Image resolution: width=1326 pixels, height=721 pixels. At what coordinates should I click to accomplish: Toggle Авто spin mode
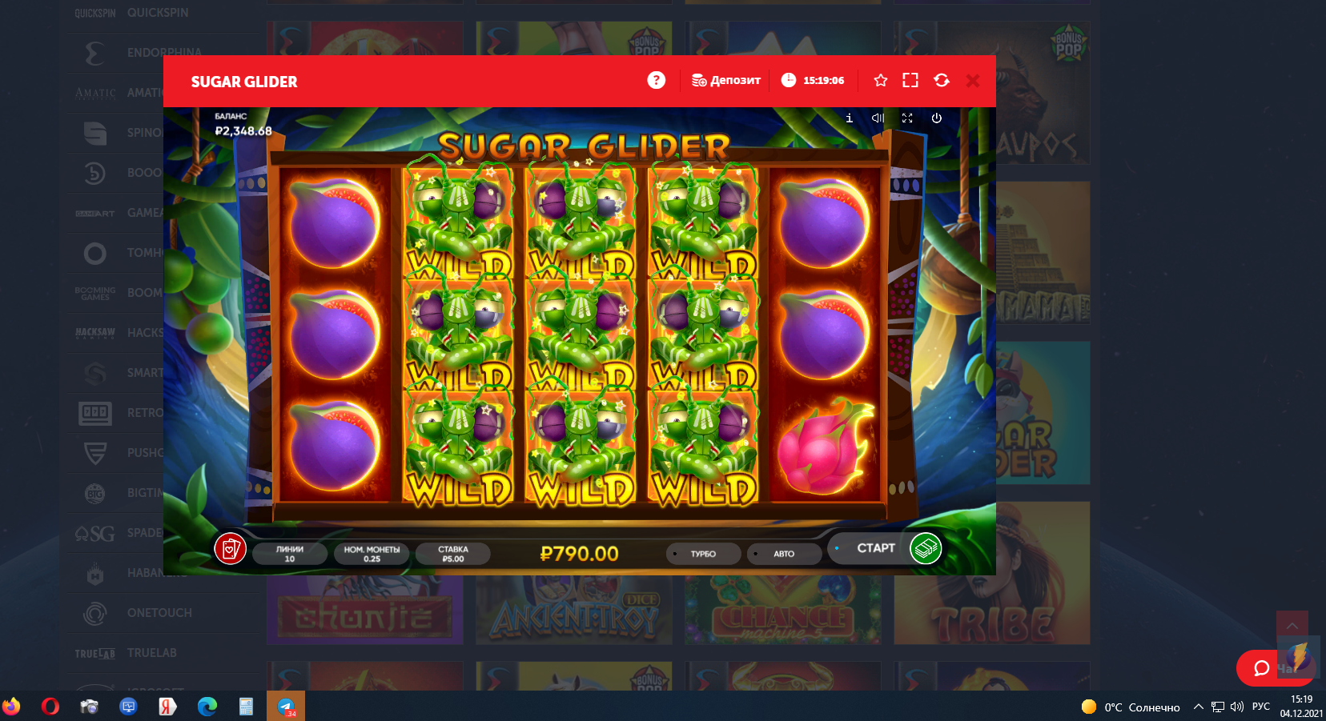pyautogui.click(x=784, y=554)
